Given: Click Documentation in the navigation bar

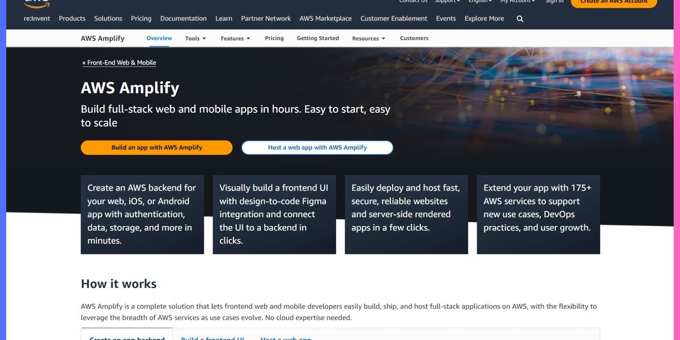Looking at the screenshot, I should pos(183,18).
